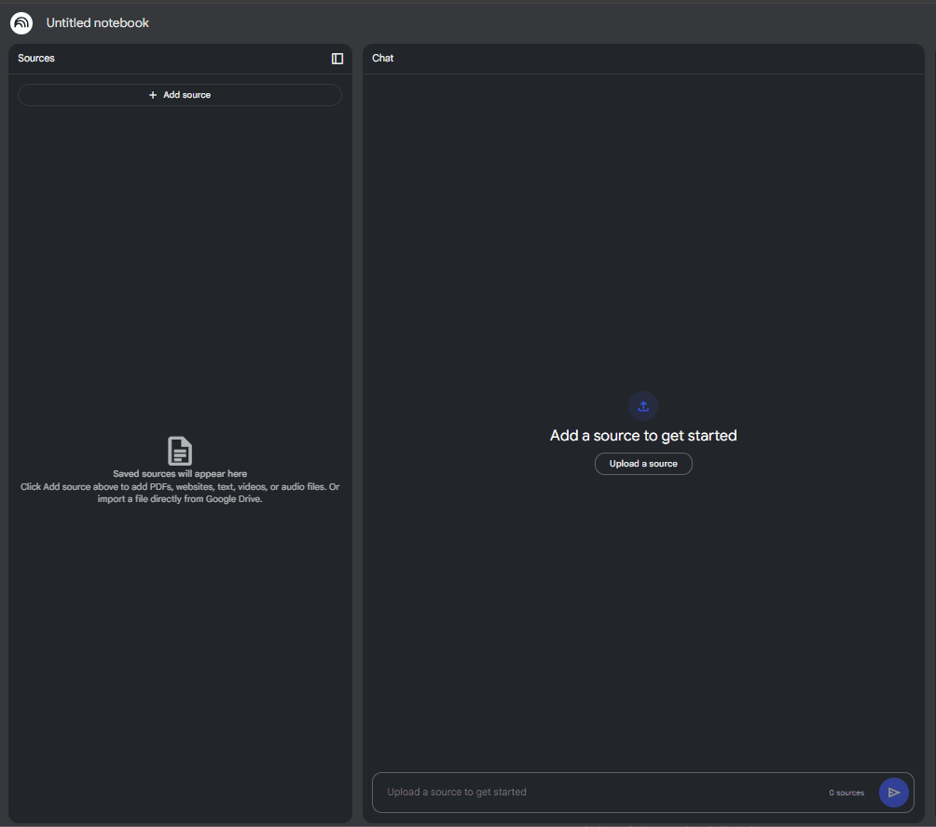Click the 'import a file directly from Google Drive' text

[180, 499]
